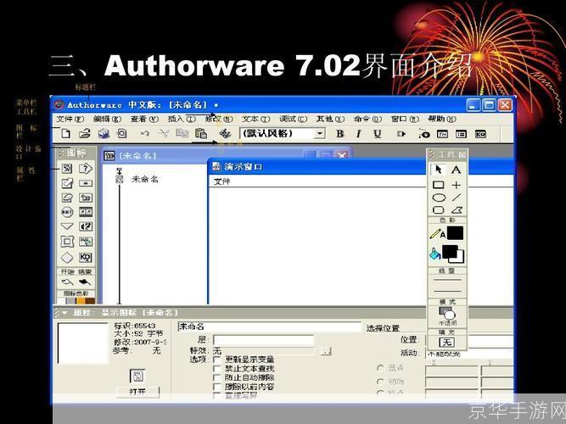Open Knowledge Objects window from toolbar
566x424 pixels.
pyautogui.click(x=480, y=134)
